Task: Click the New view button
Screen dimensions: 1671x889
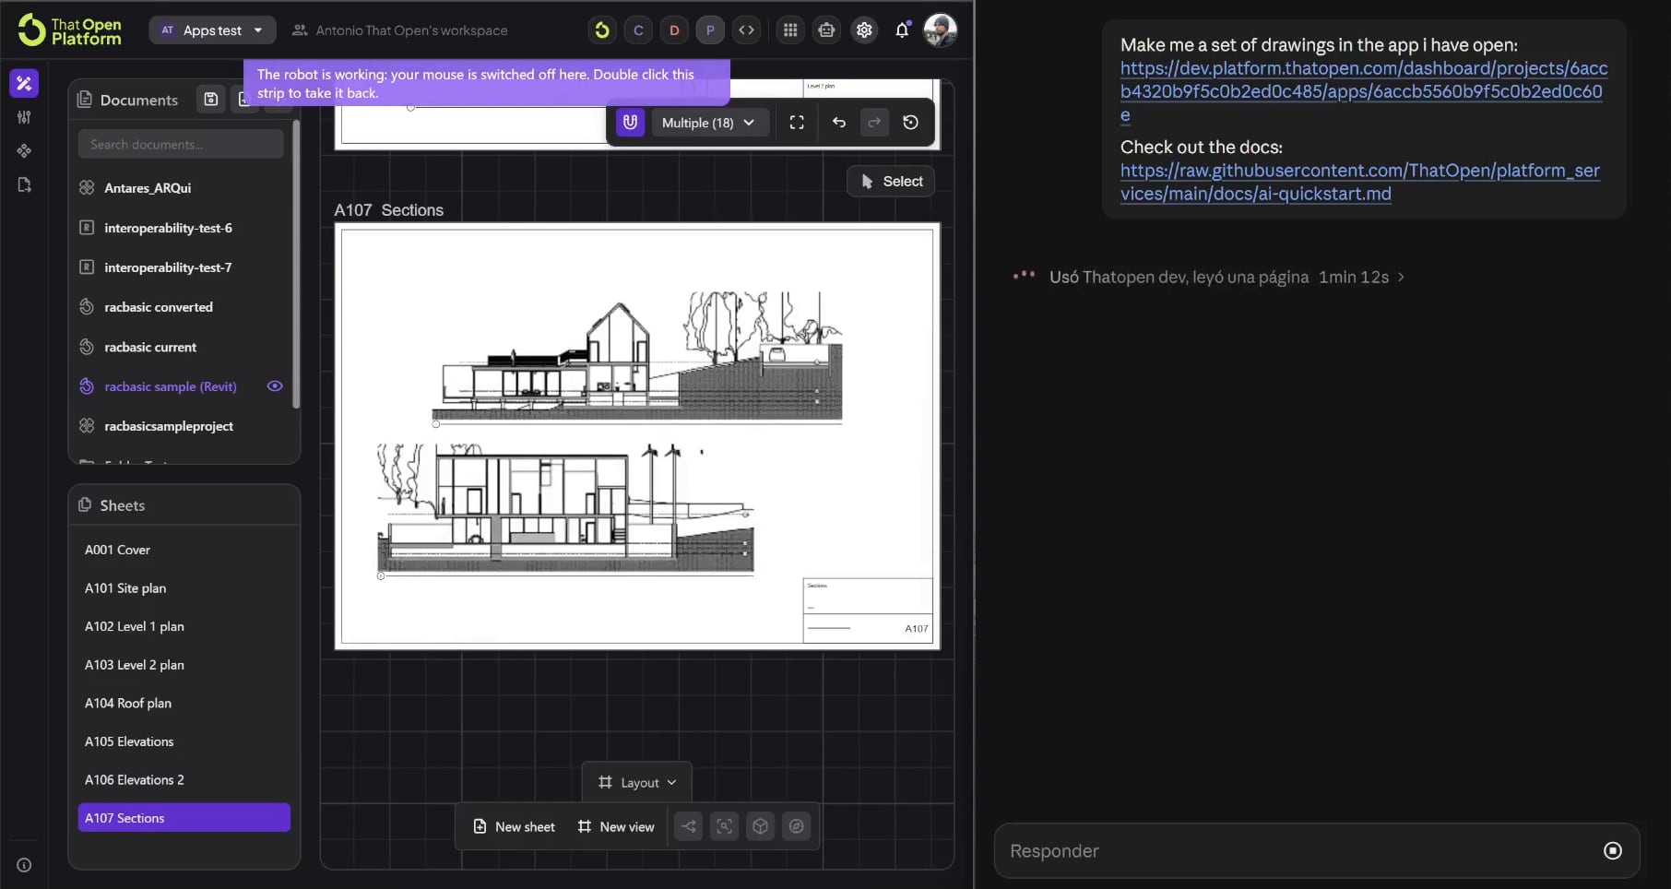Action: point(616,826)
